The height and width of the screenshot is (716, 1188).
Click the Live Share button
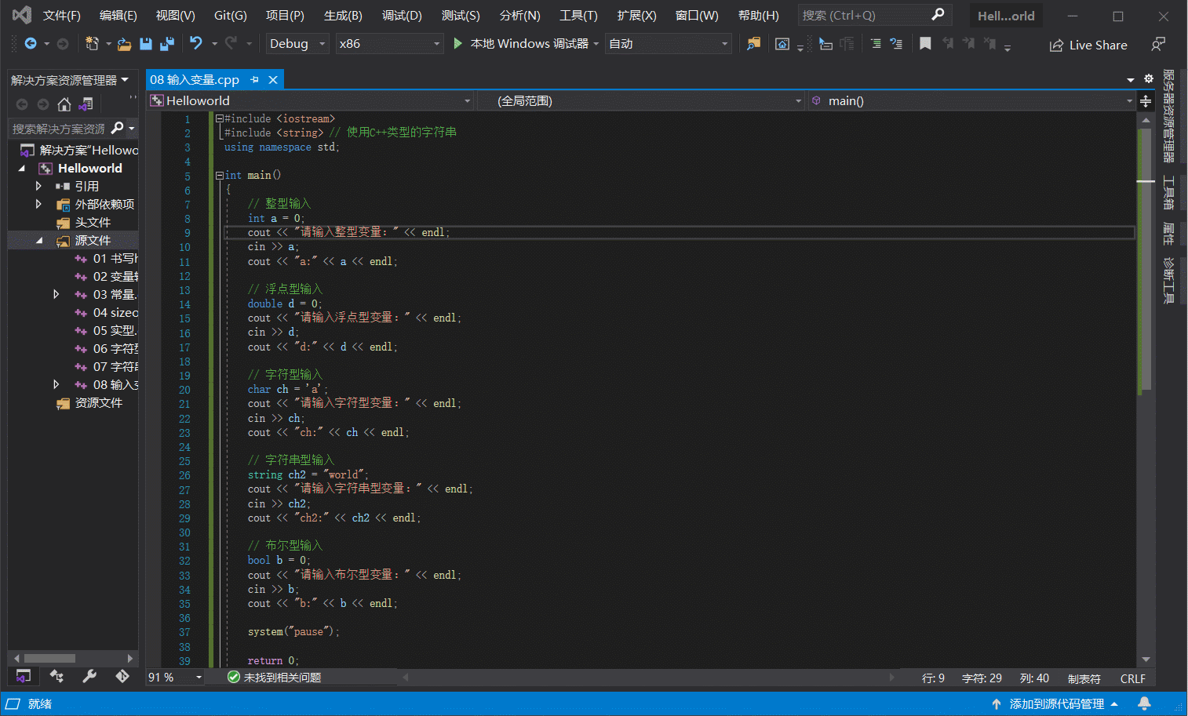click(1088, 45)
